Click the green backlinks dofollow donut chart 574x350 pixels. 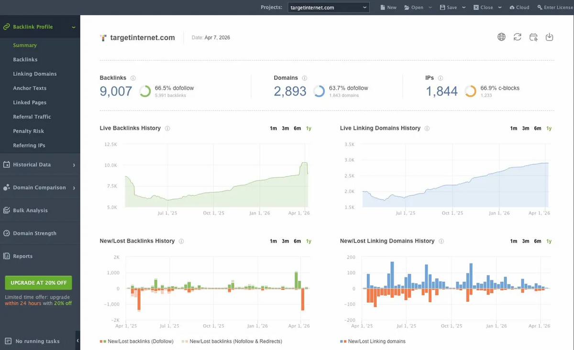coord(145,91)
